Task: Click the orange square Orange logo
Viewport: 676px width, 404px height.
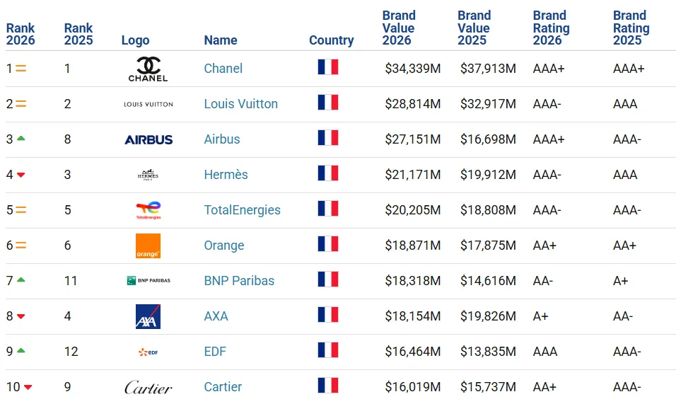Action: click(x=148, y=246)
